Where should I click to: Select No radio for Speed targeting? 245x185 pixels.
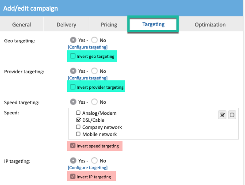[94, 102]
